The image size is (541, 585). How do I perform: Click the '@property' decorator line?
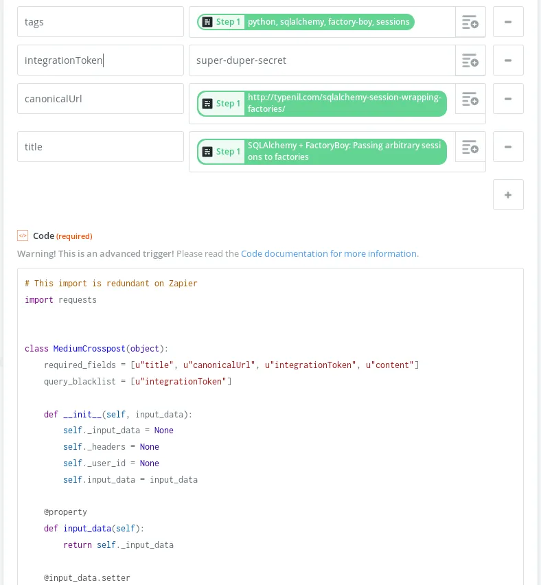coord(65,512)
